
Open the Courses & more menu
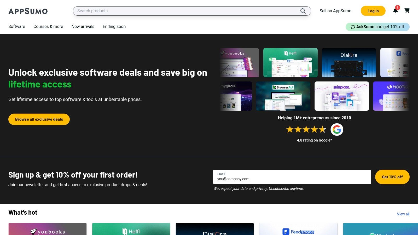48,27
